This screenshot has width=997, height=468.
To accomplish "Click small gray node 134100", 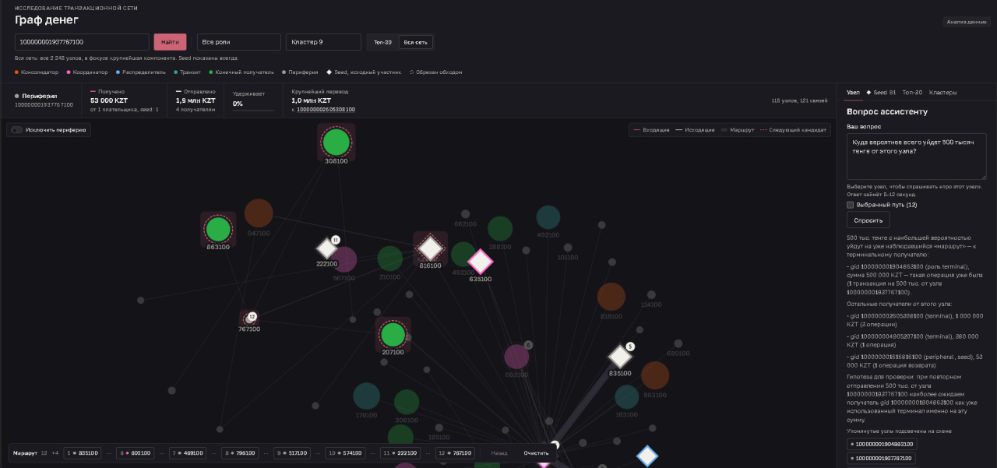I will pyautogui.click(x=651, y=295).
